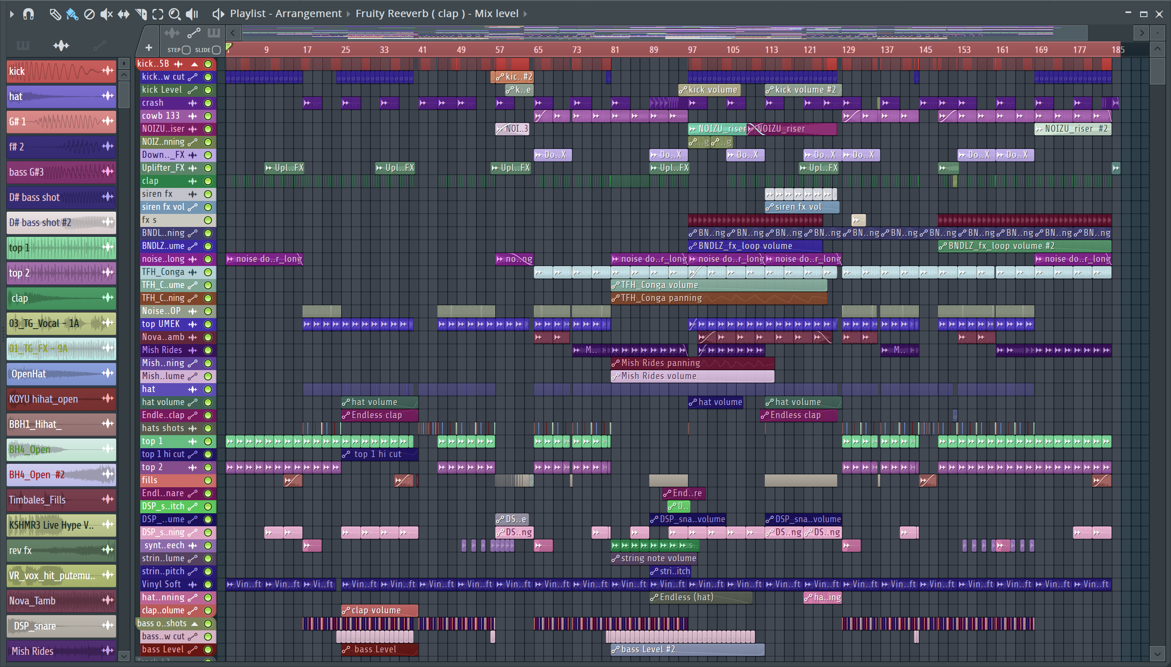Click the waveform icon on clap picker item
1171x667 pixels.
108,298
